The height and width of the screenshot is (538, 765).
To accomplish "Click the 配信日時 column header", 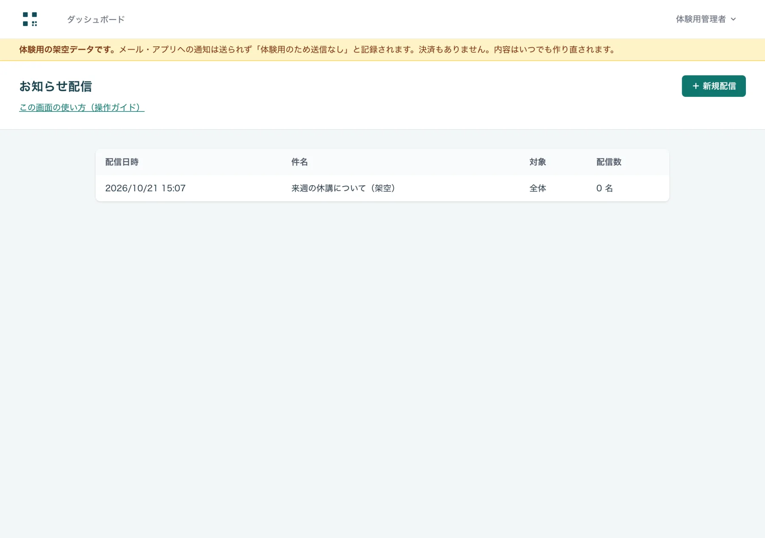I will pyautogui.click(x=122, y=162).
